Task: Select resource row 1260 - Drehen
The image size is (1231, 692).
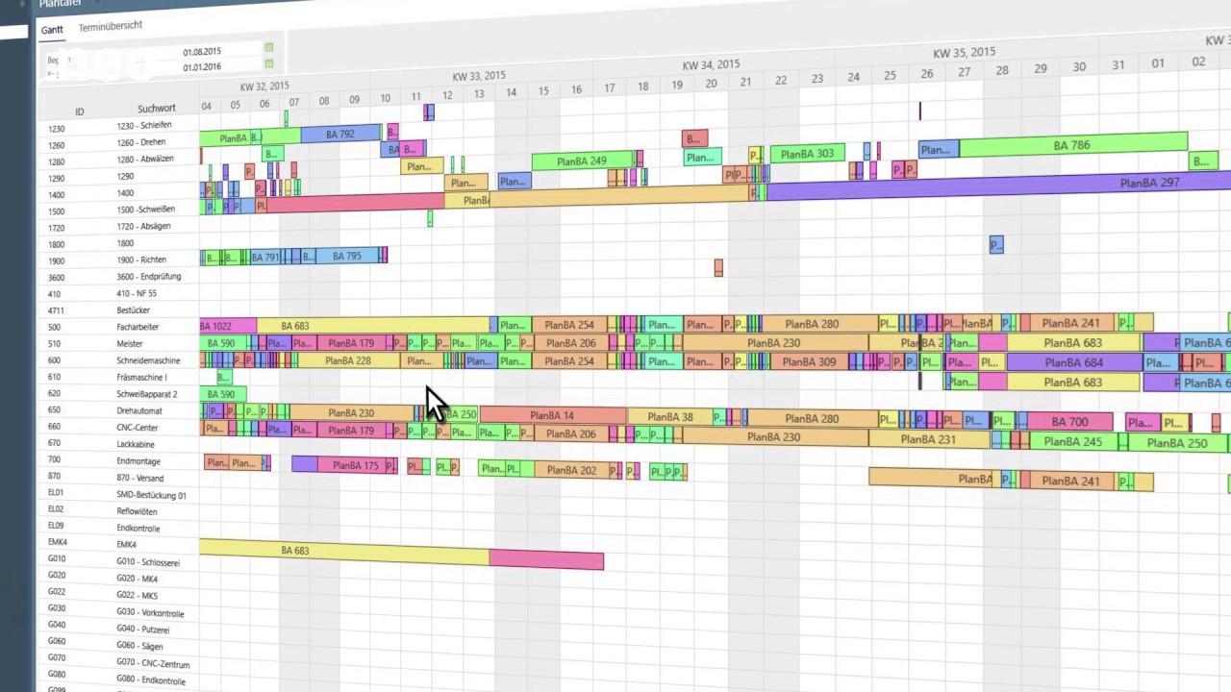Action: [141, 142]
